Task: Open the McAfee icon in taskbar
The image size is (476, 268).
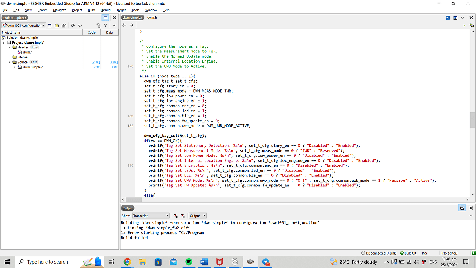Action: coord(219,262)
